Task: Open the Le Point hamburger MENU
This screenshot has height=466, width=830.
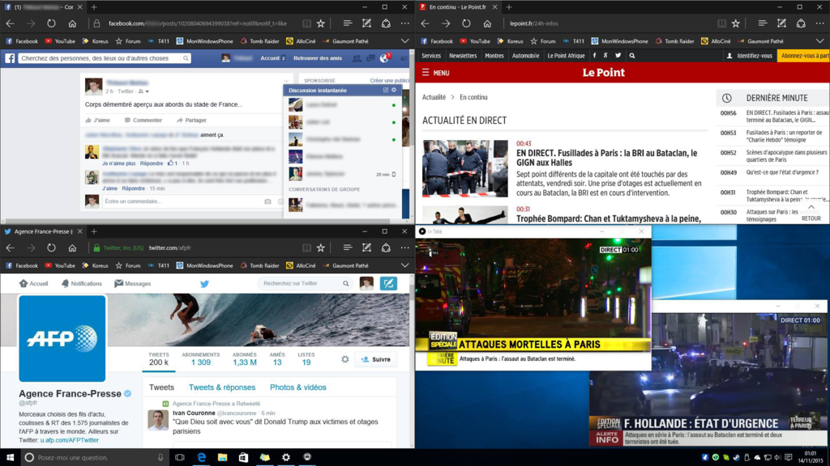Action: 435,73
